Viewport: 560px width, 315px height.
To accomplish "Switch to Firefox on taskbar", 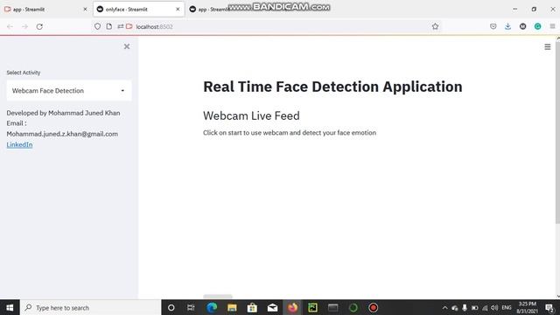I will 293,307.
